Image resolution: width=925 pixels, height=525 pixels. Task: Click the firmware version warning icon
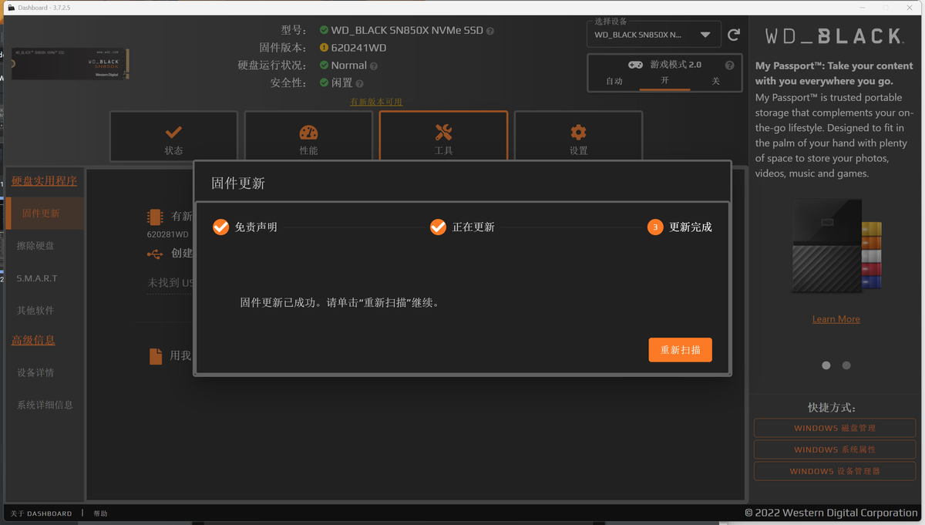point(324,48)
